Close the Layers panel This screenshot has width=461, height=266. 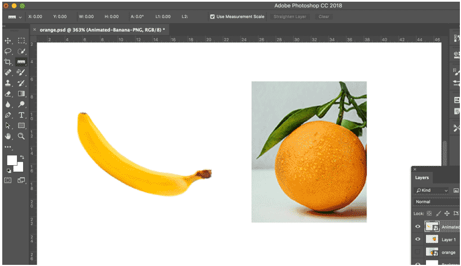coord(415,170)
